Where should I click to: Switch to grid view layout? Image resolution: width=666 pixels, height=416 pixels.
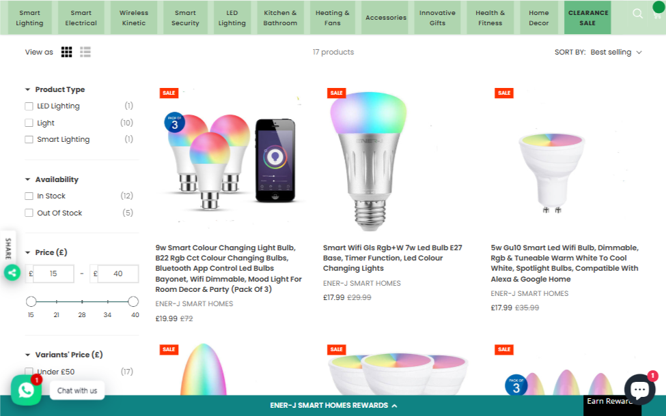pyautogui.click(x=67, y=52)
